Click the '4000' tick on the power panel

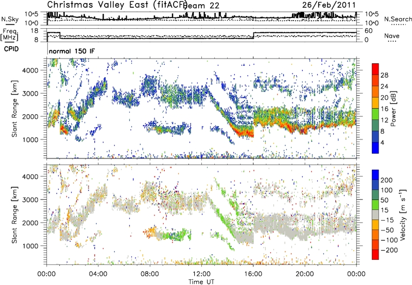tap(30, 70)
